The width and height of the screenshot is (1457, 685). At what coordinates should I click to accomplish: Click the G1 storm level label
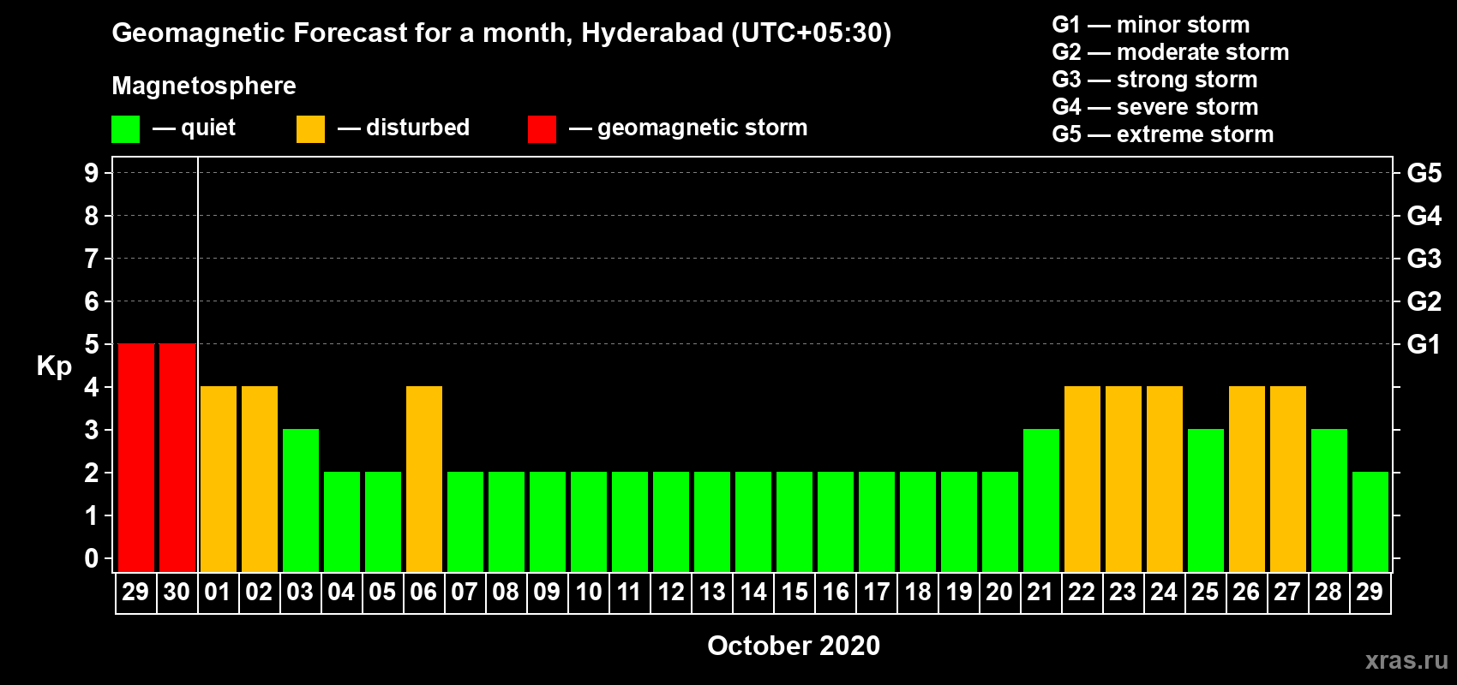1424,344
